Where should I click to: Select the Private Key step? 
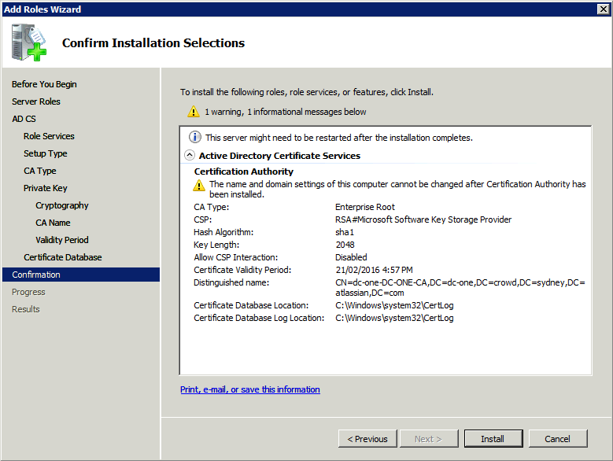46,188
